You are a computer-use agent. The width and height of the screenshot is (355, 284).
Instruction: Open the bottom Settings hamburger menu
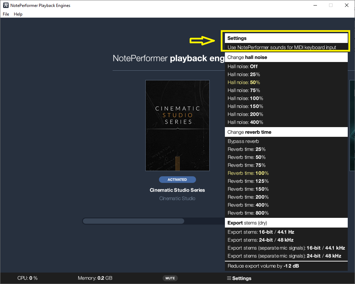239,278
